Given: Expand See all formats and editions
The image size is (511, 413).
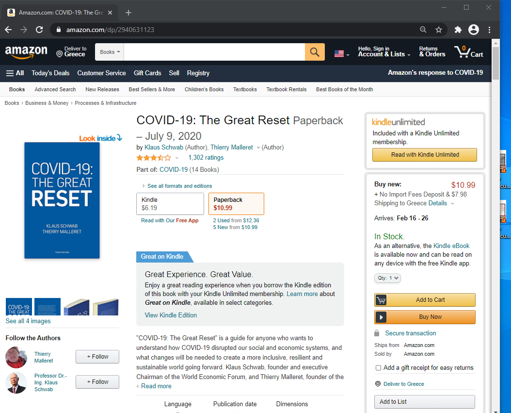Looking at the screenshot, I should tap(179, 186).
